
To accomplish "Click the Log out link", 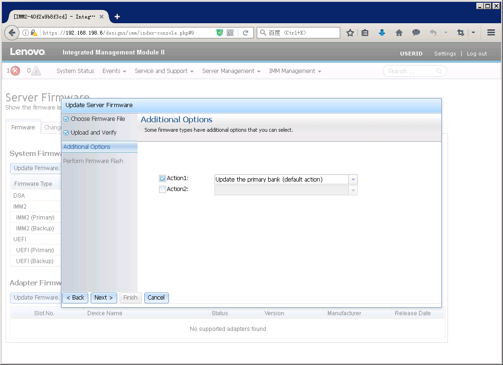I will click(476, 54).
